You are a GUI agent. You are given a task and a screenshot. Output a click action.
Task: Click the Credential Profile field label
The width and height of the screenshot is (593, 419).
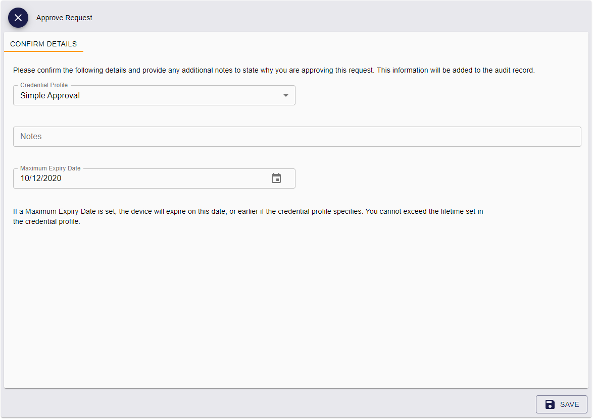pyautogui.click(x=44, y=85)
